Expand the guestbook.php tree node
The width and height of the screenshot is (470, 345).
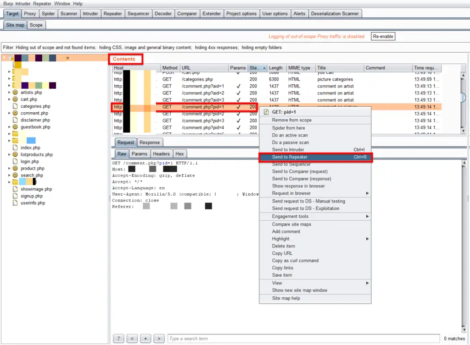click(9, 127)
